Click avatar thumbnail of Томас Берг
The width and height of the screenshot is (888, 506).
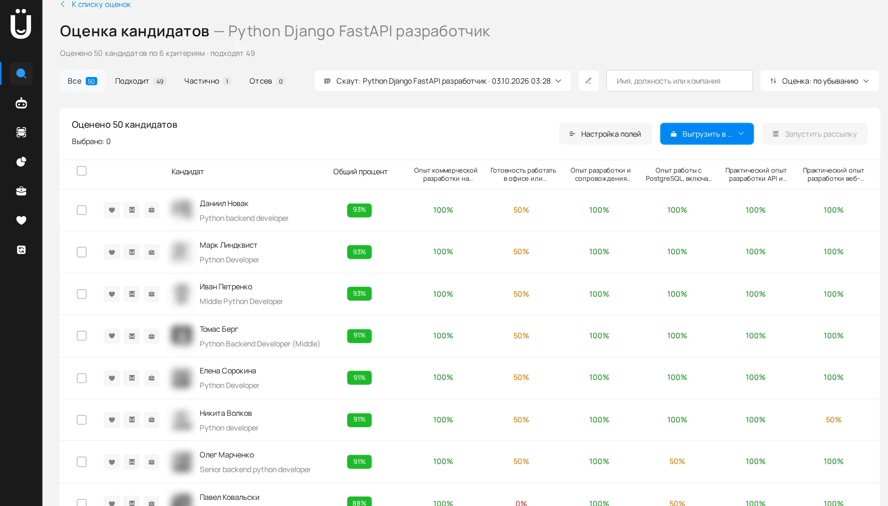point(181,335)
